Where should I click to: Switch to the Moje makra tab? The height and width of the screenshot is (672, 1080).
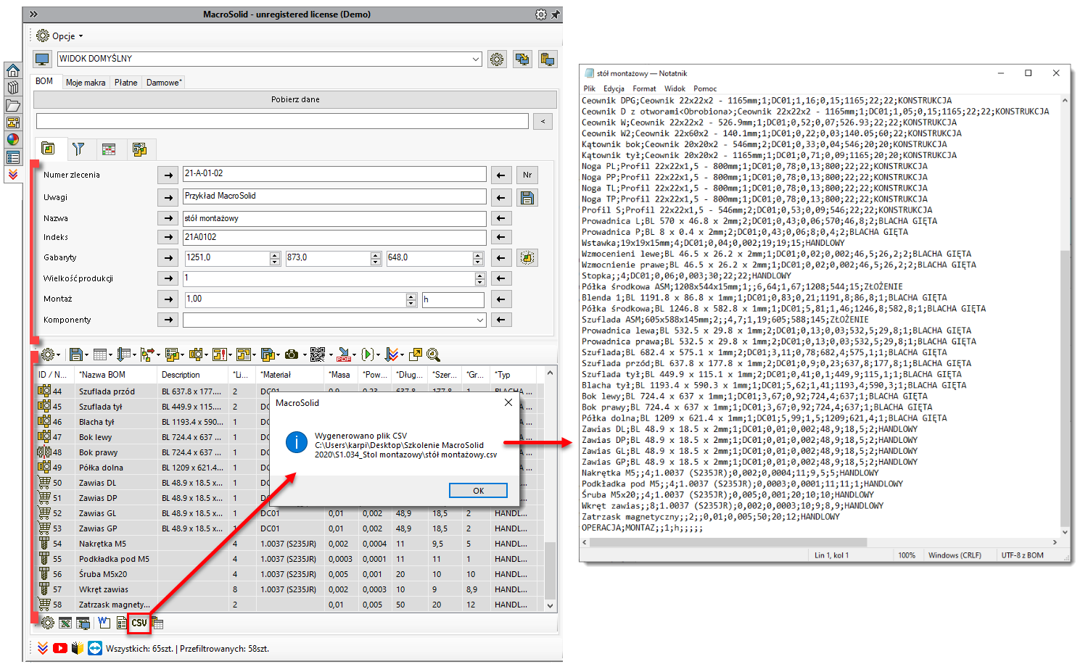86,83
